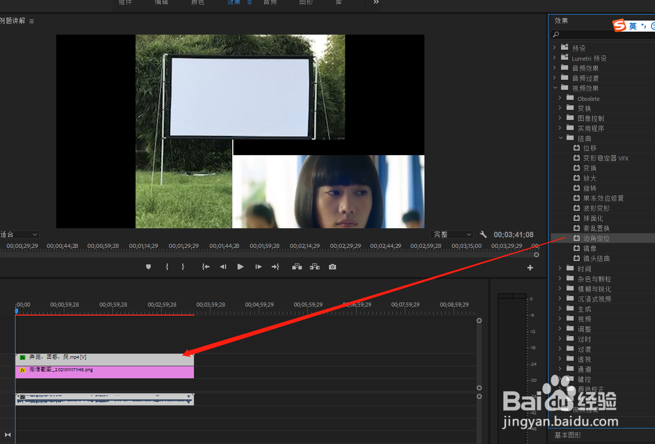Click the Sogou input method S logo
This screenshot has height=444, width=655.
pyautogui.click(x=620, y=26)
